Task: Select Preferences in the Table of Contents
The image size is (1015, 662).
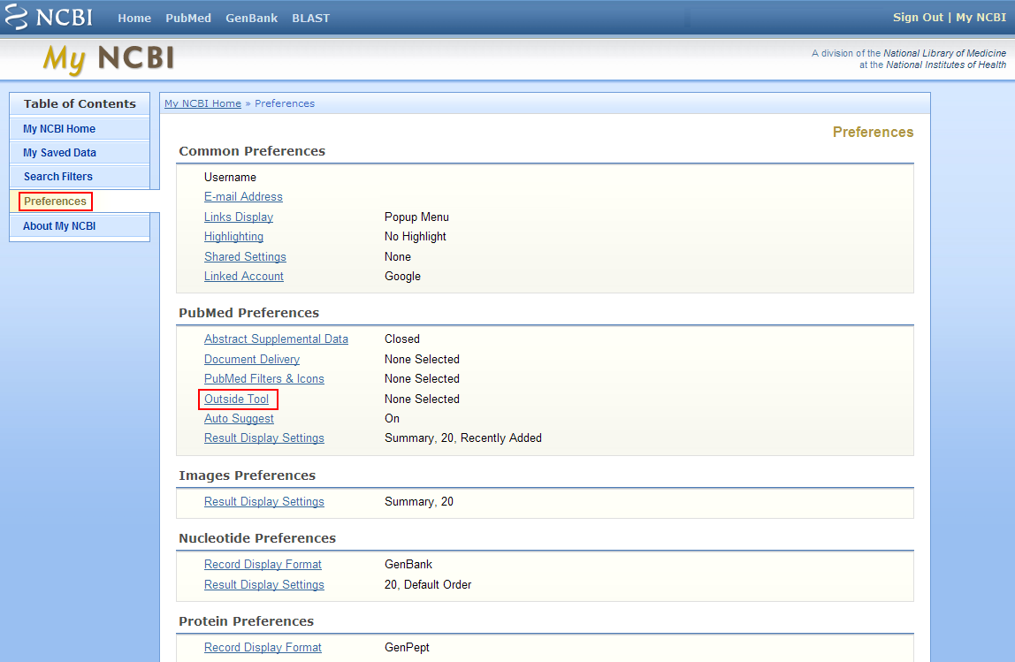Action: tap(55, 202)
